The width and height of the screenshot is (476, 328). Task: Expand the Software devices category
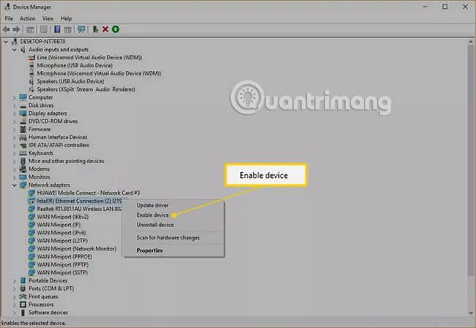coord(14,313)
